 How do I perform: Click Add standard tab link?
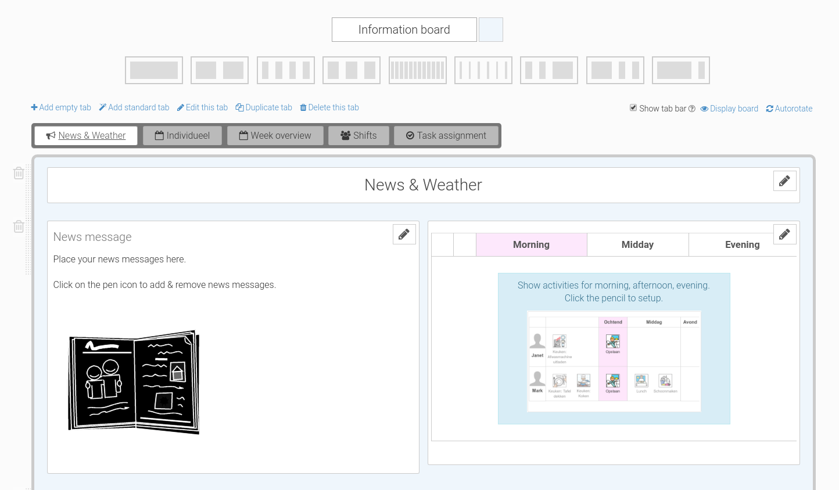coord(134,107)
